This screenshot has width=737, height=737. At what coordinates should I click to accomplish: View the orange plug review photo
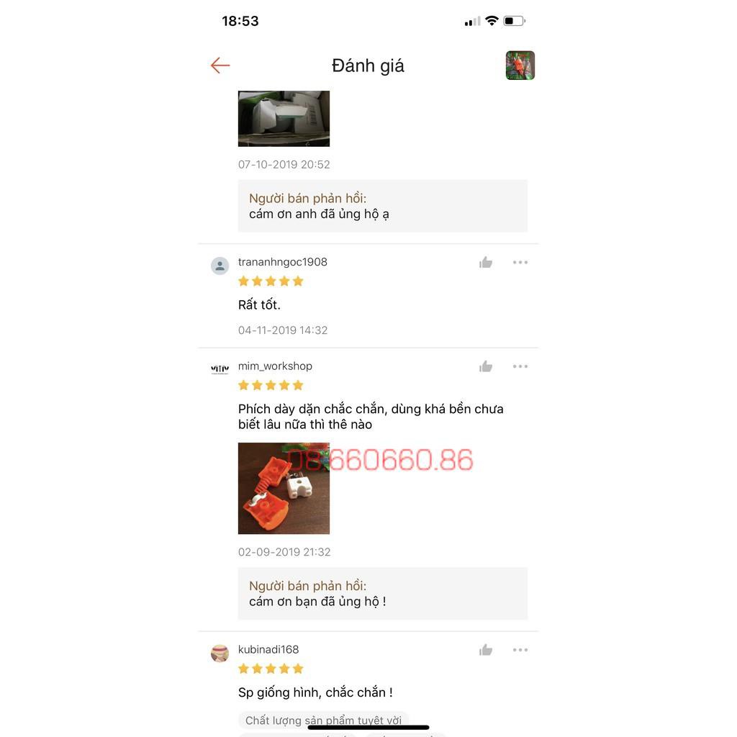284,489
